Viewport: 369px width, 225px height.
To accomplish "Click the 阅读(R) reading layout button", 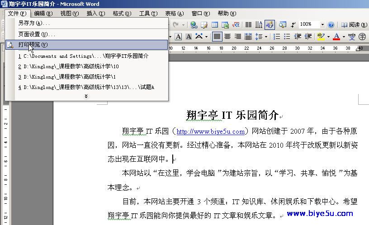I will click(354, 25).
